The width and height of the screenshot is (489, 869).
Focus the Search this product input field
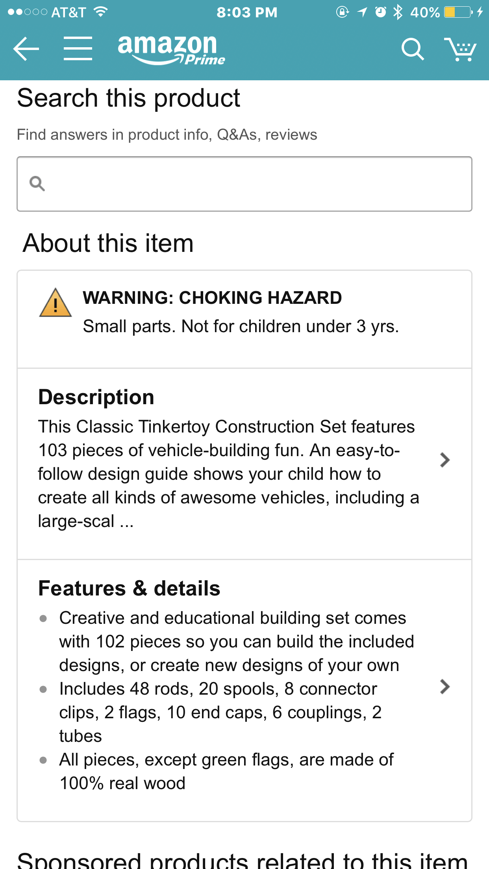(x=244, y=184)
